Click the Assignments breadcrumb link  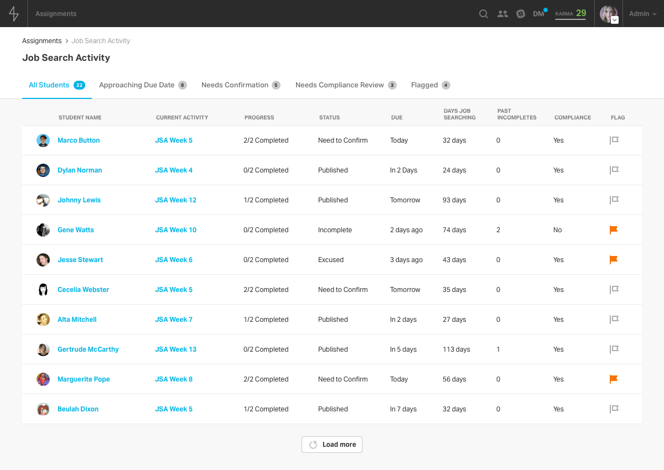(x=42, y=40)
